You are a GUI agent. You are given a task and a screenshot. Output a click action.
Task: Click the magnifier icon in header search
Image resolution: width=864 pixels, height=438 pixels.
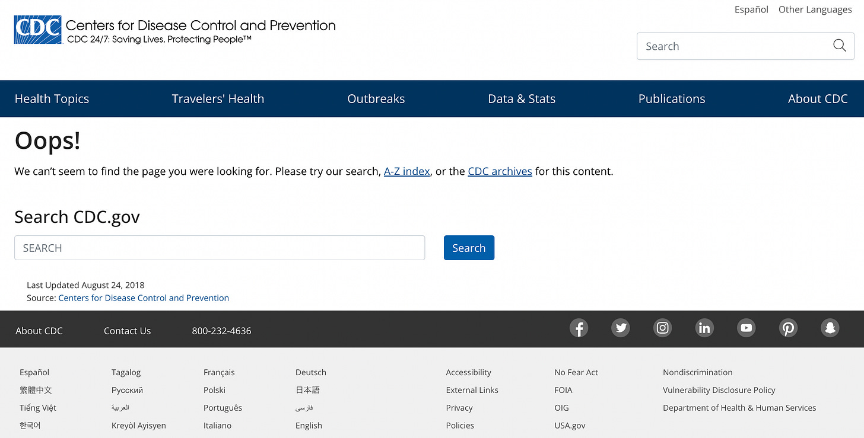pos(839,46)
